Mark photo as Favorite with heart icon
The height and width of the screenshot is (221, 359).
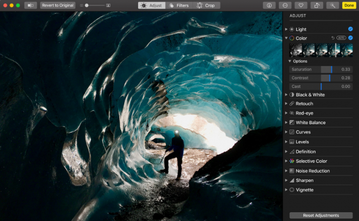[301, 5]
